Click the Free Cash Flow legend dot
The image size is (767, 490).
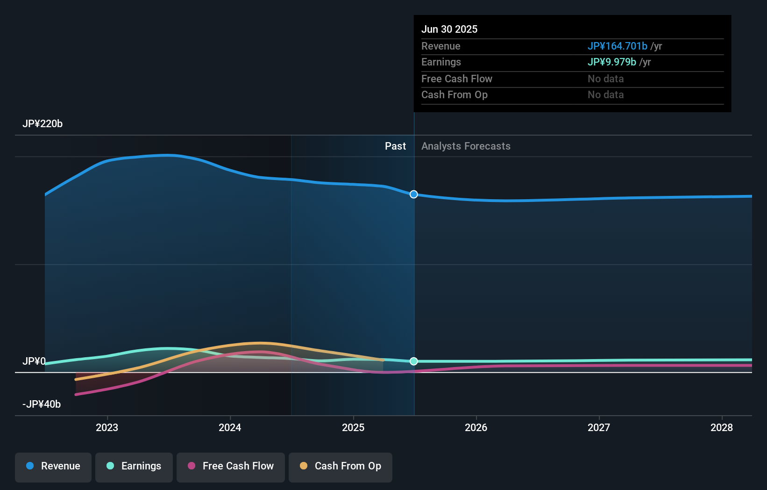(x=192, y=466)
